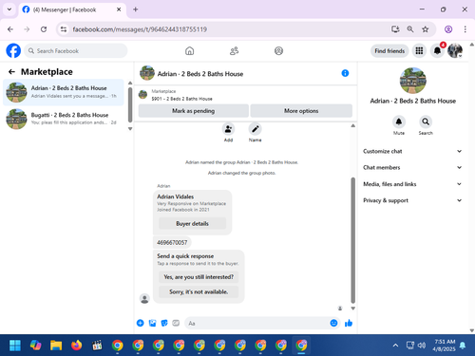This screenshot has width=475, height=356.
Task: Launch Firefox from the taskbar
Action: click(76, 346)
